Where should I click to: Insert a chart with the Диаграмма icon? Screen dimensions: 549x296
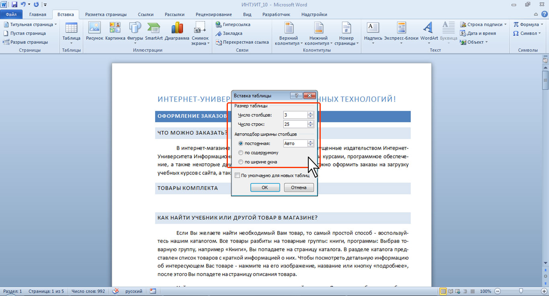click(x=177, y=32)
